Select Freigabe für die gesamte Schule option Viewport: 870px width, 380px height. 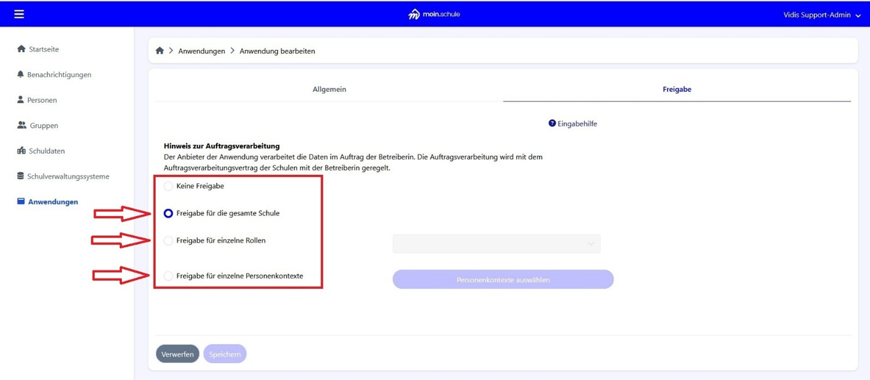click(x=168, y=214)
